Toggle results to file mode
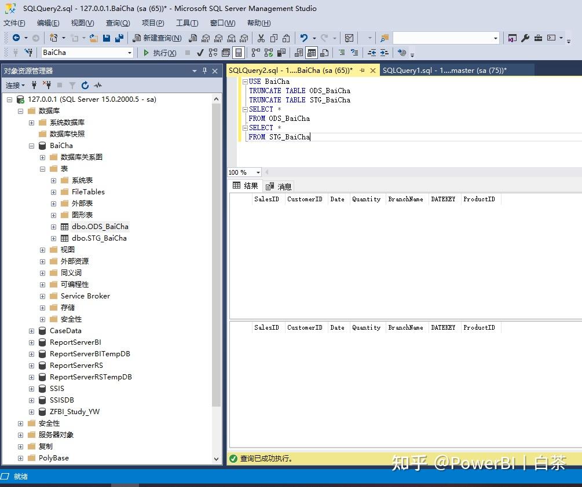The height and width of the screenshot is (487, 582). [x=324, y=53]
